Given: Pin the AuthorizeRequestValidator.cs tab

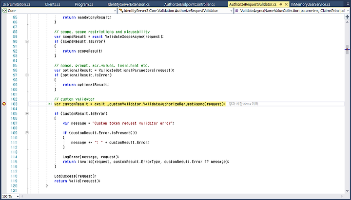Looking at the screenshot, I should (281, 4).
